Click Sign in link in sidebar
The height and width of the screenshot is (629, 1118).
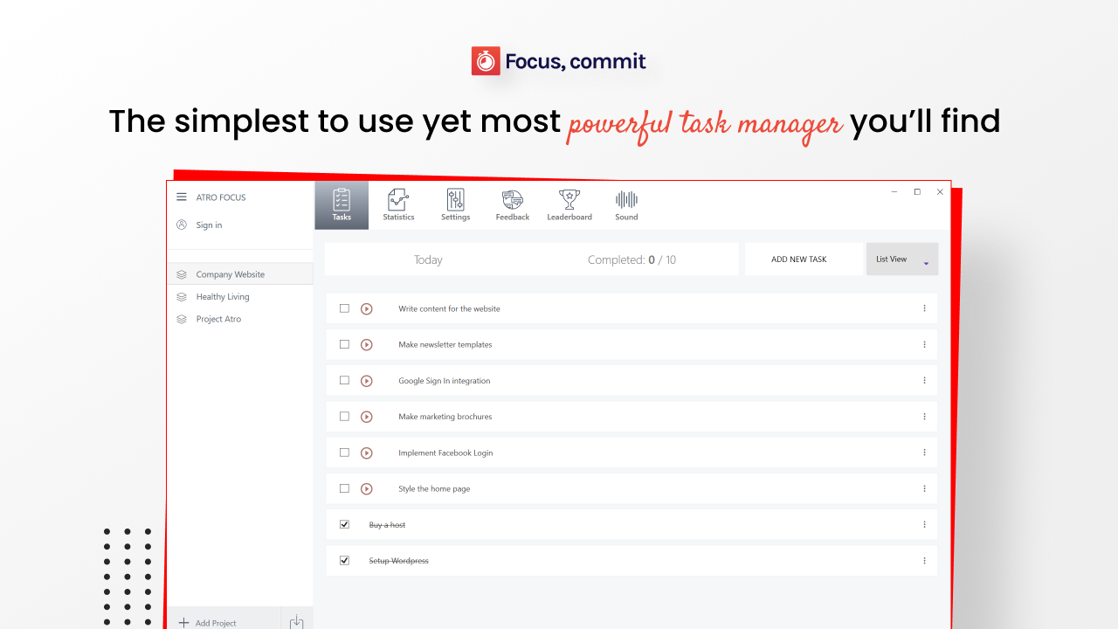click(x=209, y=225)
